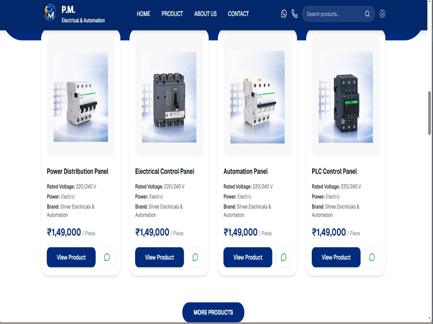Click the PLC Control Panel title
The height and width of the screenshot is (324, 433).
tap(334, 172)
